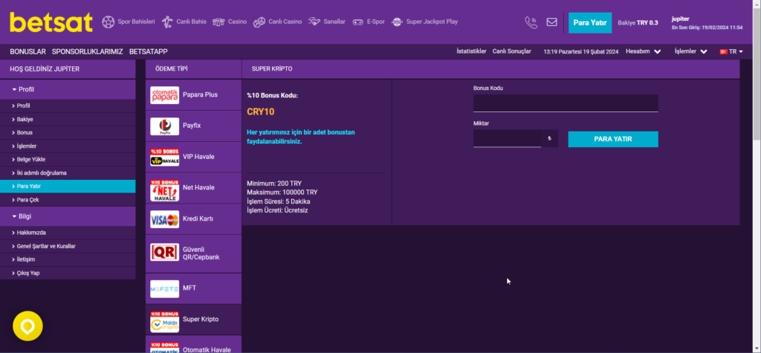Open İşlemler dropdown in top bar

(690, 51)
